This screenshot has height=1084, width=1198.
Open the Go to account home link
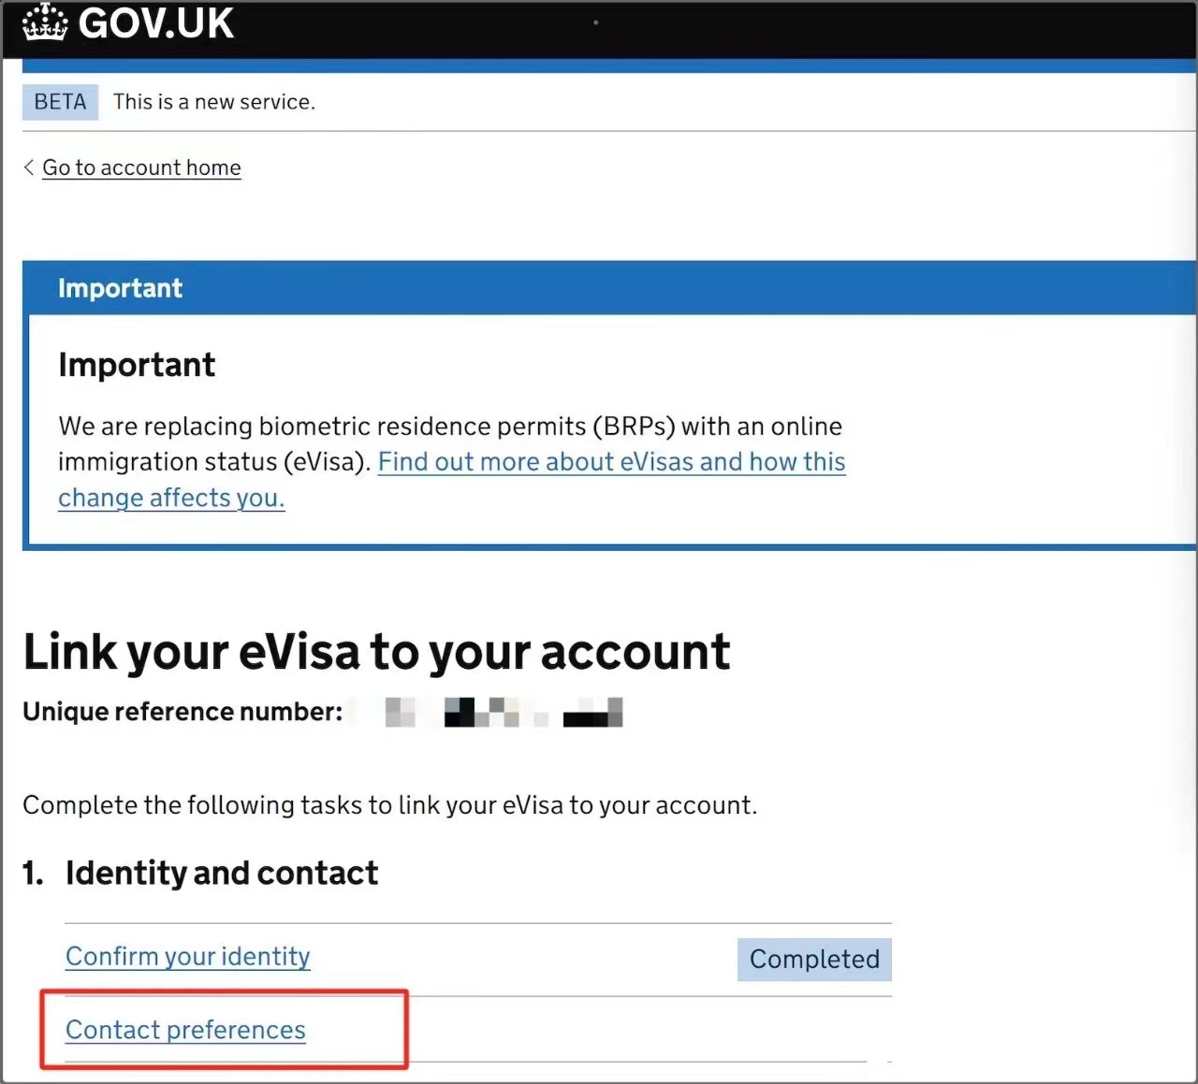tap(141, 167)
